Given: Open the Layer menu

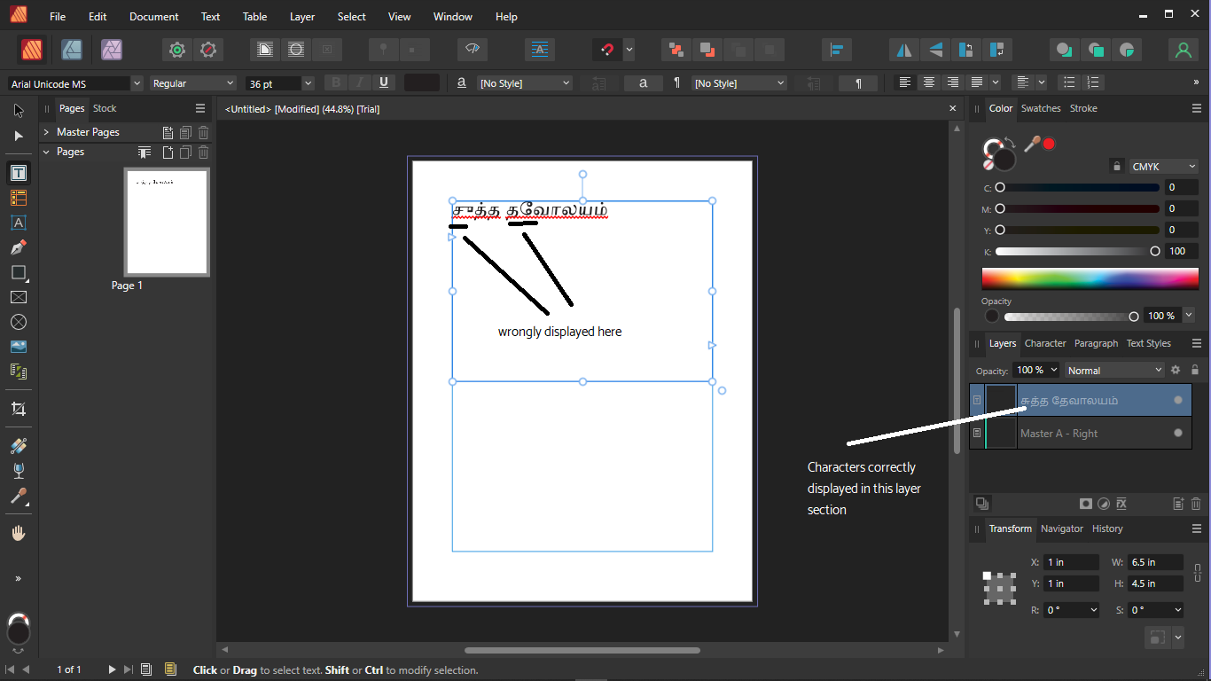Looking at the screenshot, I should point(301,16).
